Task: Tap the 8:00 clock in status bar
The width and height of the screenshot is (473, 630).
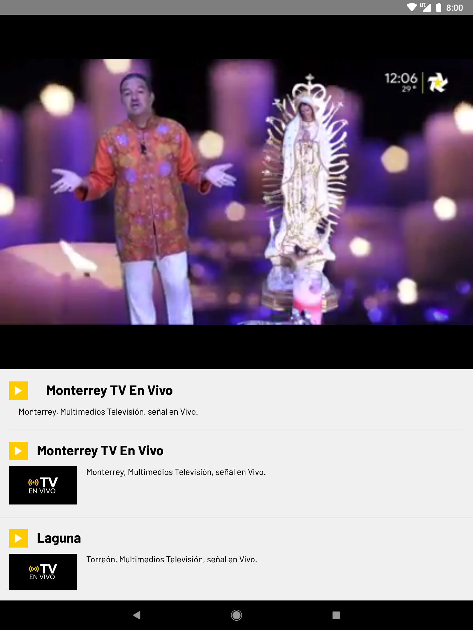Action: pos(455,8)
